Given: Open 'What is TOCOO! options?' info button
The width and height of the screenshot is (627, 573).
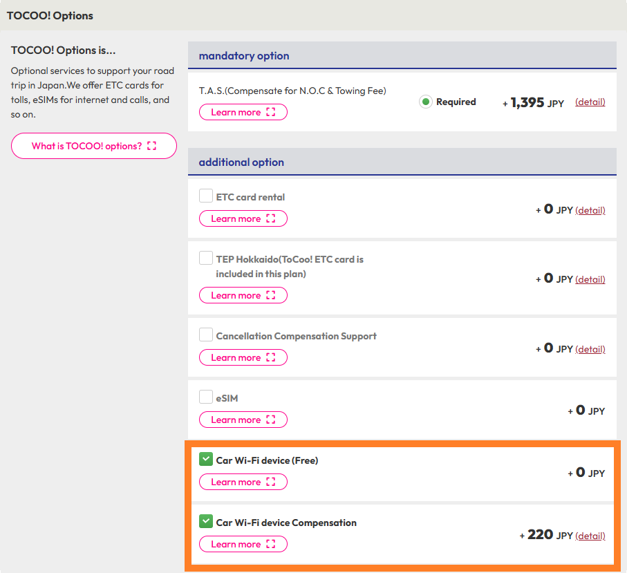Looking at the screenshot, I should (94, 146).
